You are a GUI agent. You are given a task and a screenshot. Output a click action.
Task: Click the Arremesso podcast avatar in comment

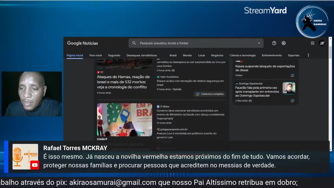[x=25, y=157]
